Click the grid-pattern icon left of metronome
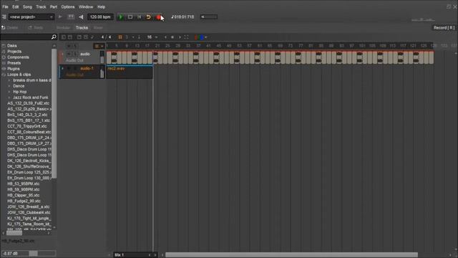The width and height of the screenshot is (458, 258). [71, 17]
